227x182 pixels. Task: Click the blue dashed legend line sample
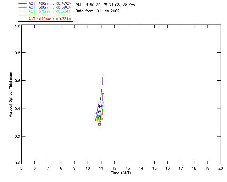pos(23,7)
